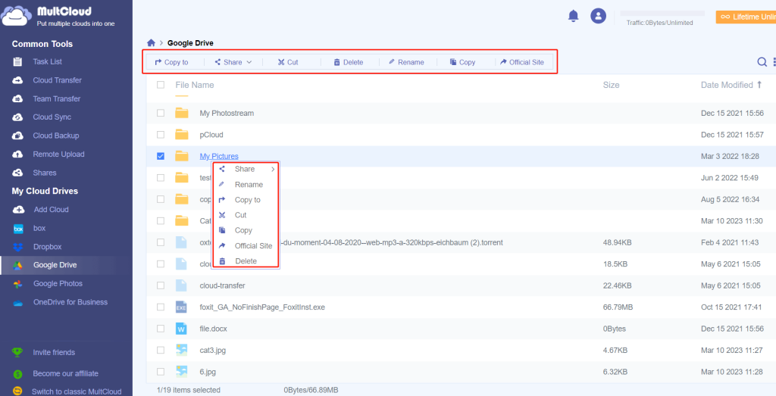Open the pCloud folder
This screenshot has height=396, width=776.
[x=211, y=135]
